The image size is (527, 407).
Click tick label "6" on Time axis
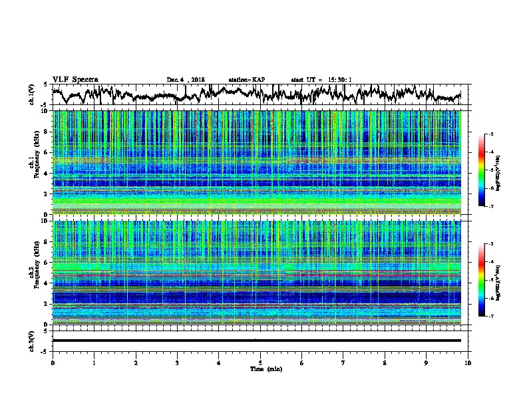pos(301,363)
